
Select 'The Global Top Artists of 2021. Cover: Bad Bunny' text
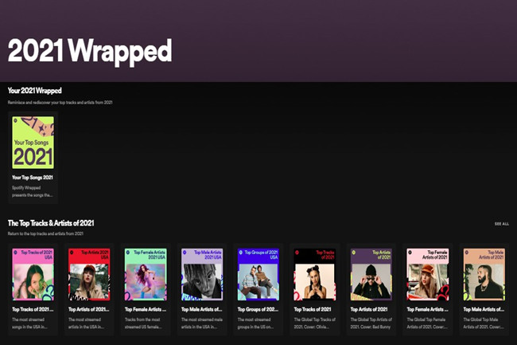tap(371, 323)
